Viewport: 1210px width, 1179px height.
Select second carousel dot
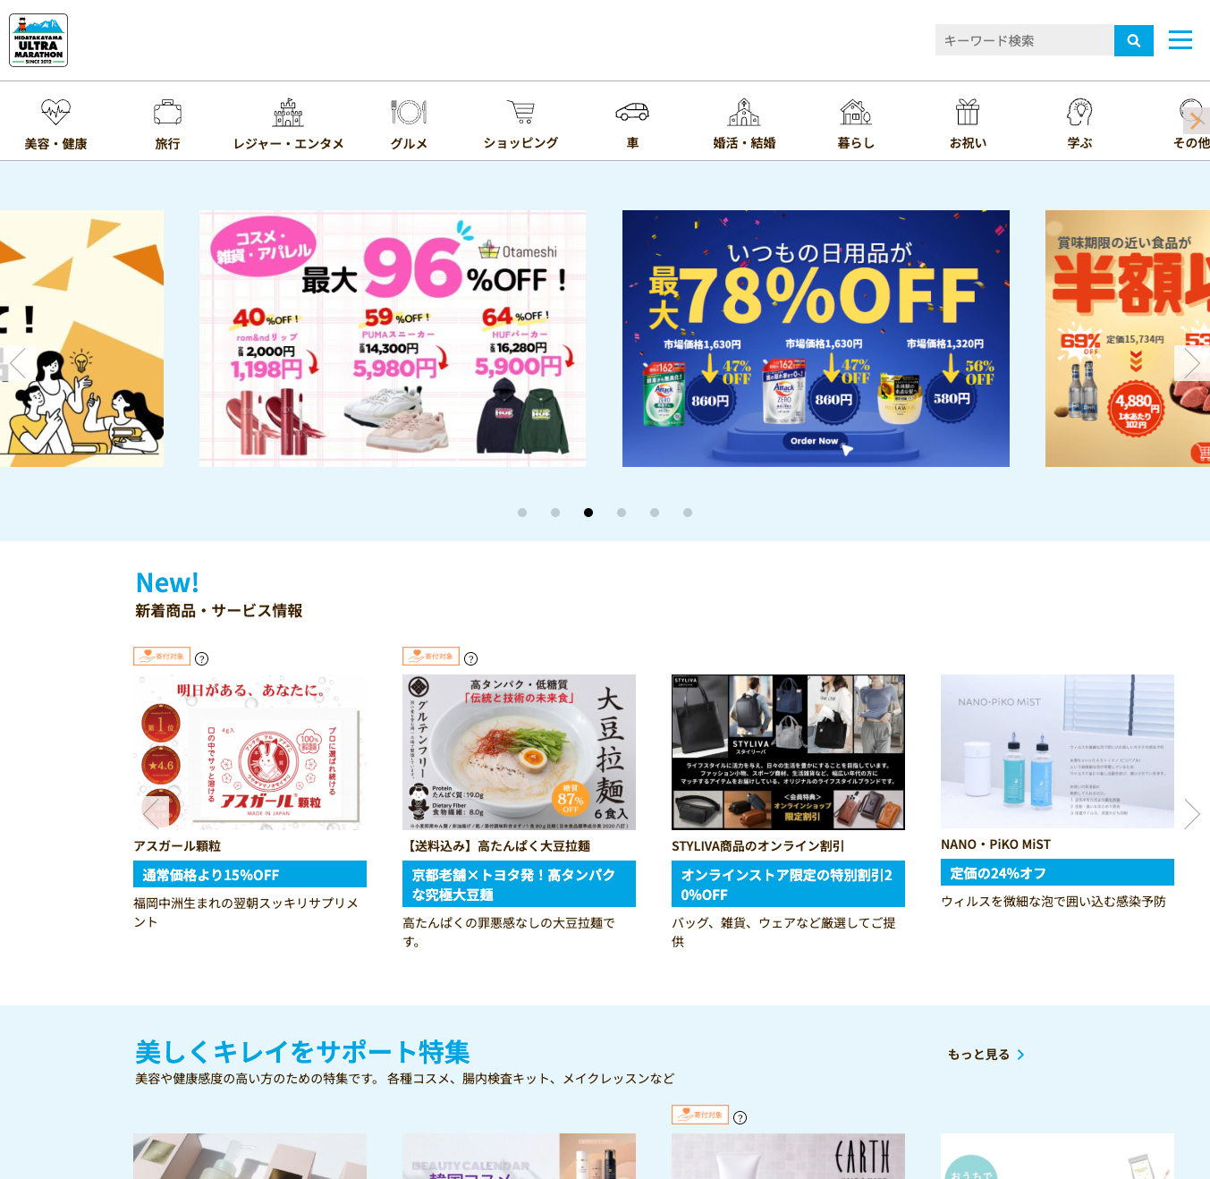[x=555, y=513]
